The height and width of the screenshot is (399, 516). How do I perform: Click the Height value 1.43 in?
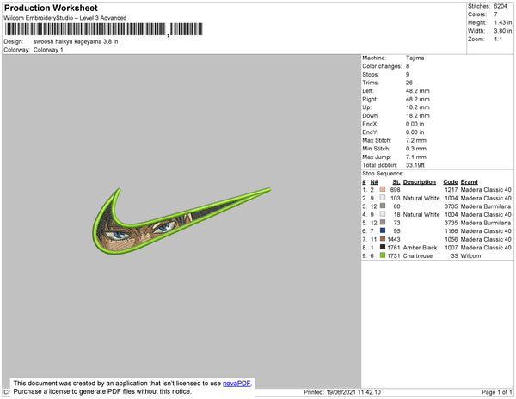[x=503, y=22]
